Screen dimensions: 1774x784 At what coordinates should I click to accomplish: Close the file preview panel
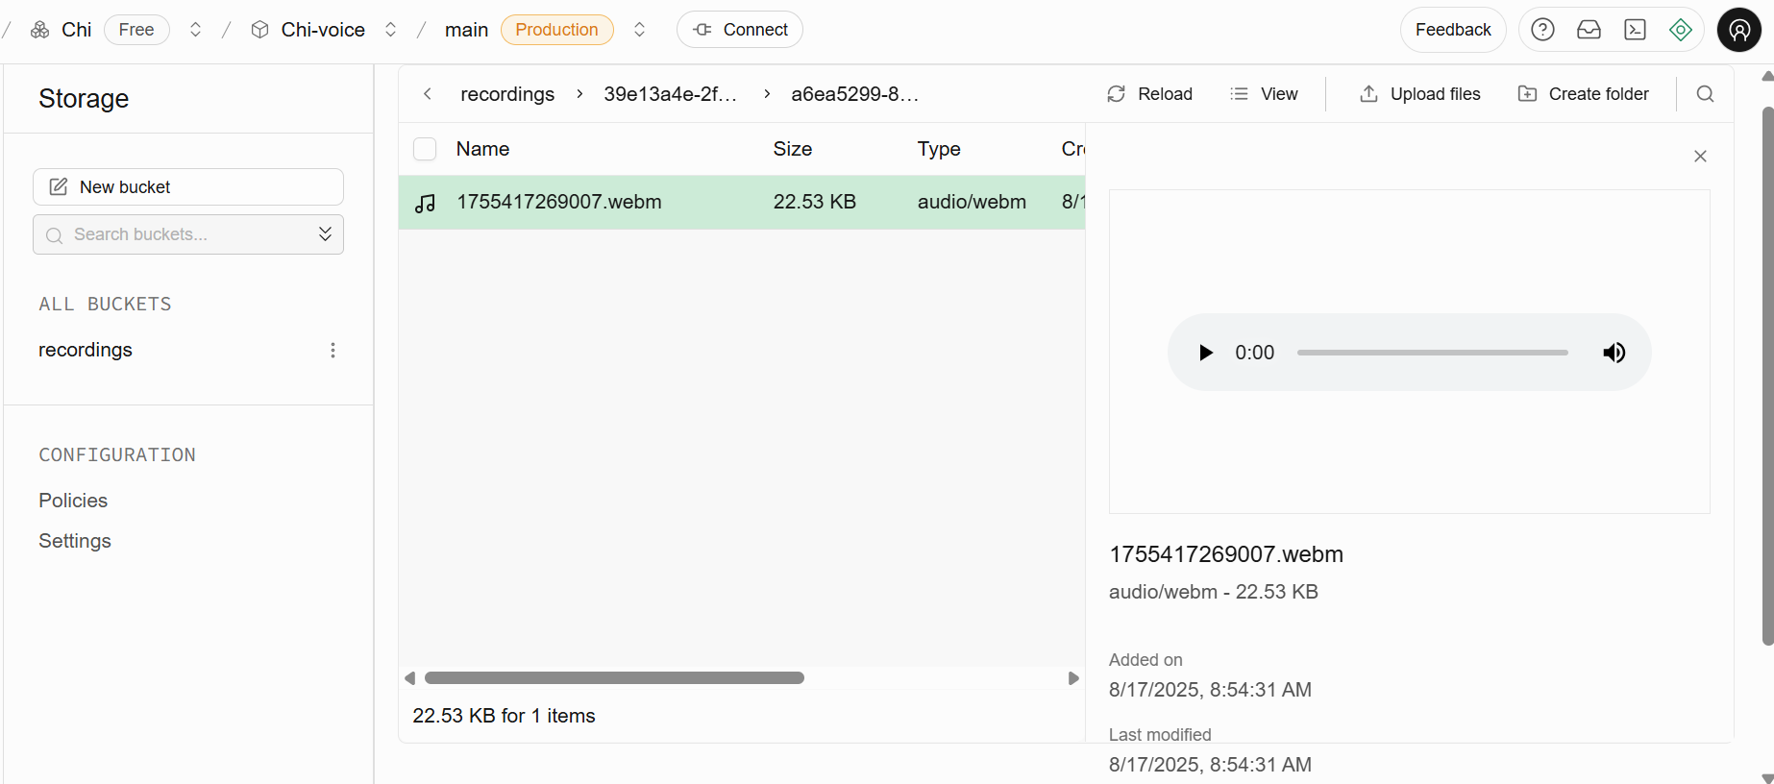[x=1700, y=157]
